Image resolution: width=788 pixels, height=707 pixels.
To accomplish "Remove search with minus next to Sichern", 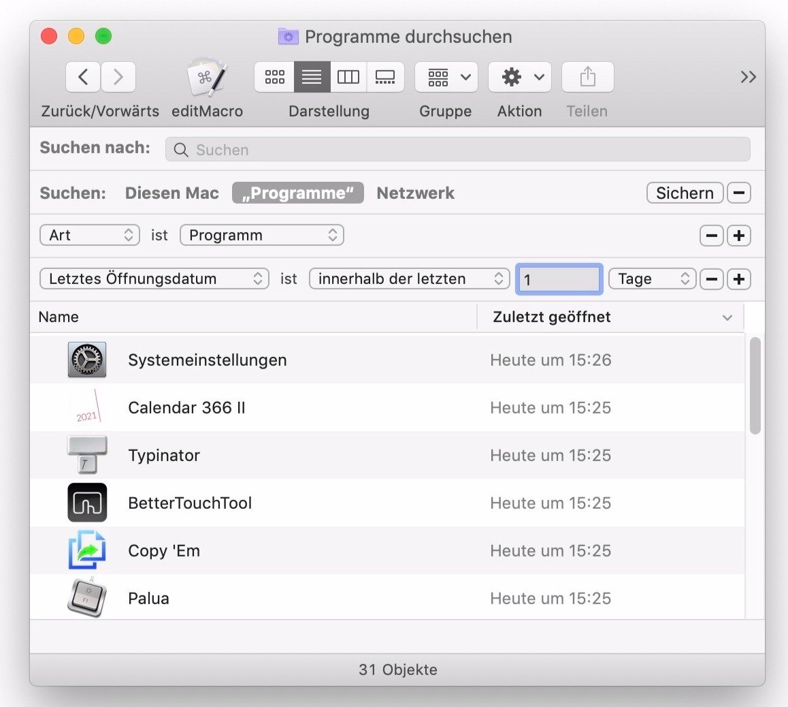I will 739,193.
